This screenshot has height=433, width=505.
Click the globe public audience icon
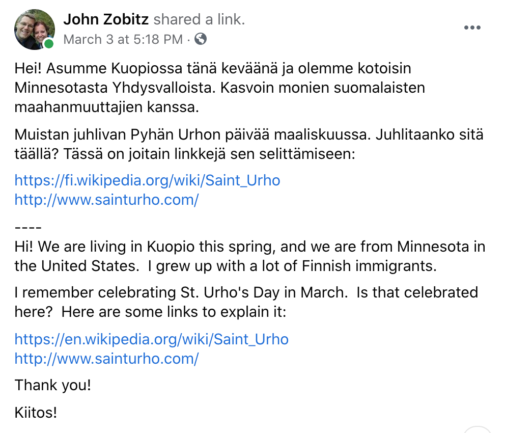click(x=201, y=39)
